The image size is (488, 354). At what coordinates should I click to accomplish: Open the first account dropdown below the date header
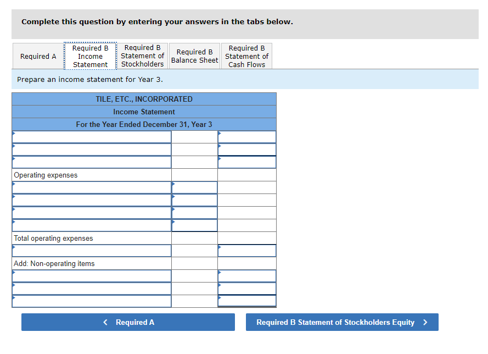[x=92, y=137]
